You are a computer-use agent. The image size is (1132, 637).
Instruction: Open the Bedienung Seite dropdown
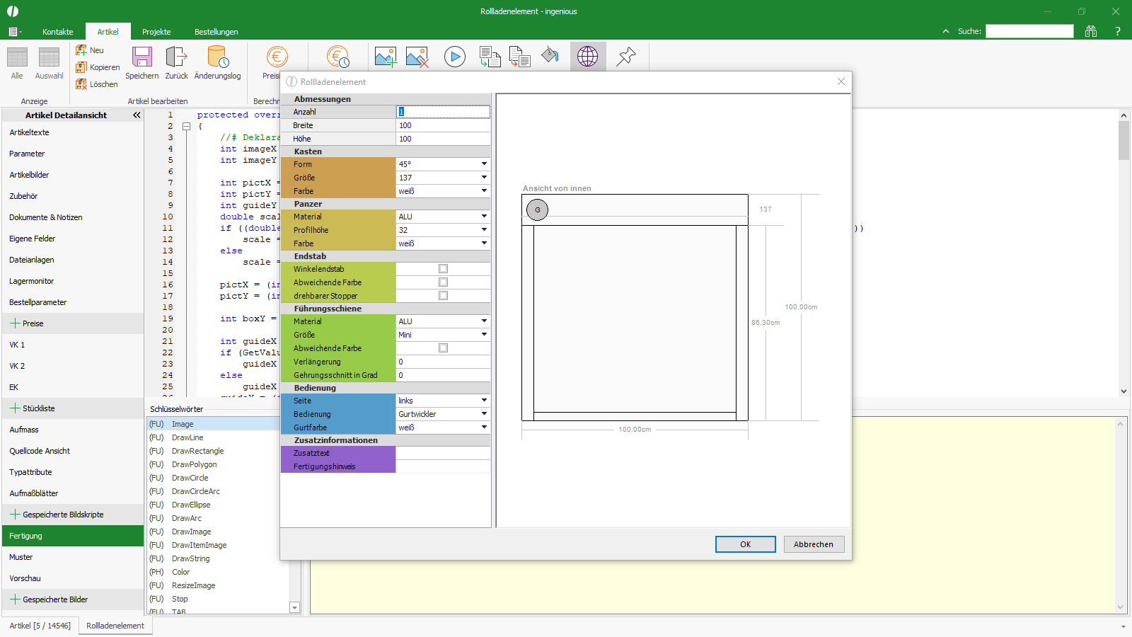click(x=484, y=401)
